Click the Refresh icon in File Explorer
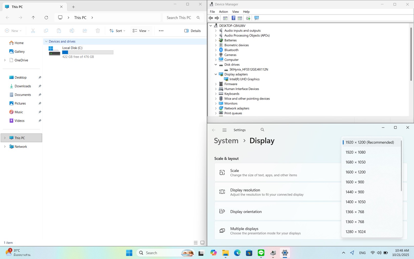This screenshot has width=414, height=259. coord(46,18)
